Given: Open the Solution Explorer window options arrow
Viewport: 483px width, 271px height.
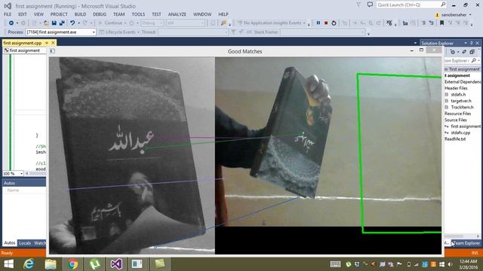Looking at the screenshot, I should (x=466, y=43).
